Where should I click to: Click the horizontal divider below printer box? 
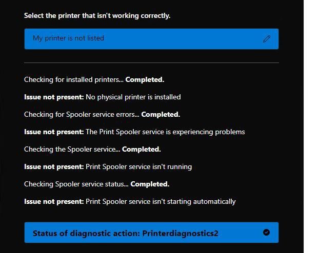(x=151, y=63)
